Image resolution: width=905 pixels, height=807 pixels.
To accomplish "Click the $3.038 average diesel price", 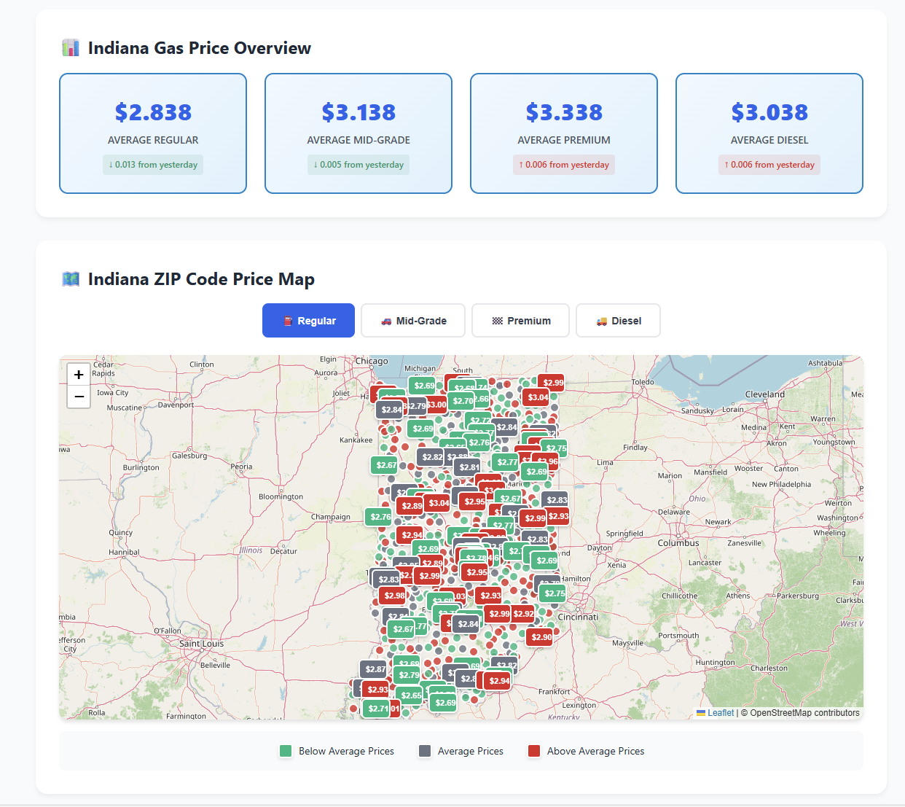I will pyautogui.click(x=769, y=112).
